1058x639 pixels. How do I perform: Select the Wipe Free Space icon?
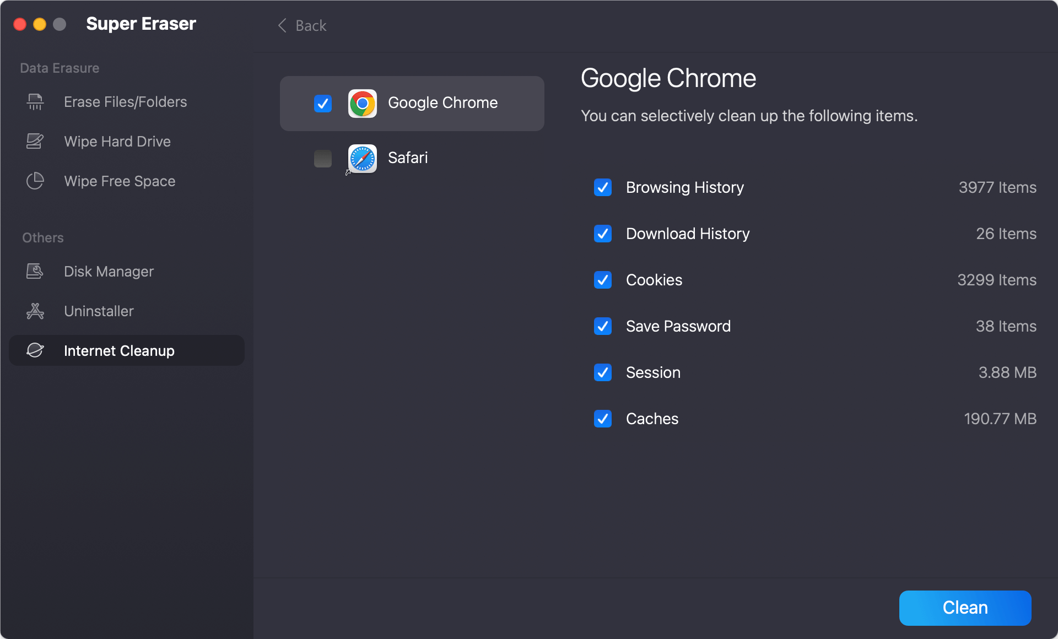point(34,181)
